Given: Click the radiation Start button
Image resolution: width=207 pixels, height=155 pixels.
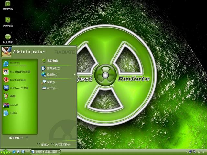Looking at the screenshot, I should 5,152.
